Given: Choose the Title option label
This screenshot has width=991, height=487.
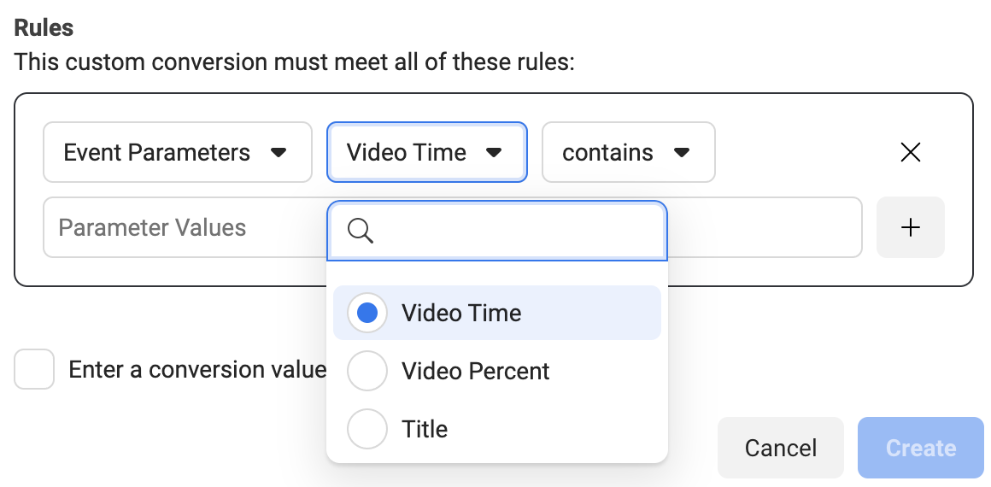Looking at the screenshot, I should (425, 430).
